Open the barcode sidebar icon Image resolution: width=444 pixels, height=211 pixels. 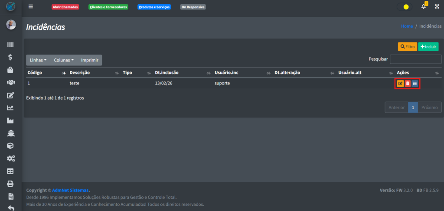click(10, 45)
